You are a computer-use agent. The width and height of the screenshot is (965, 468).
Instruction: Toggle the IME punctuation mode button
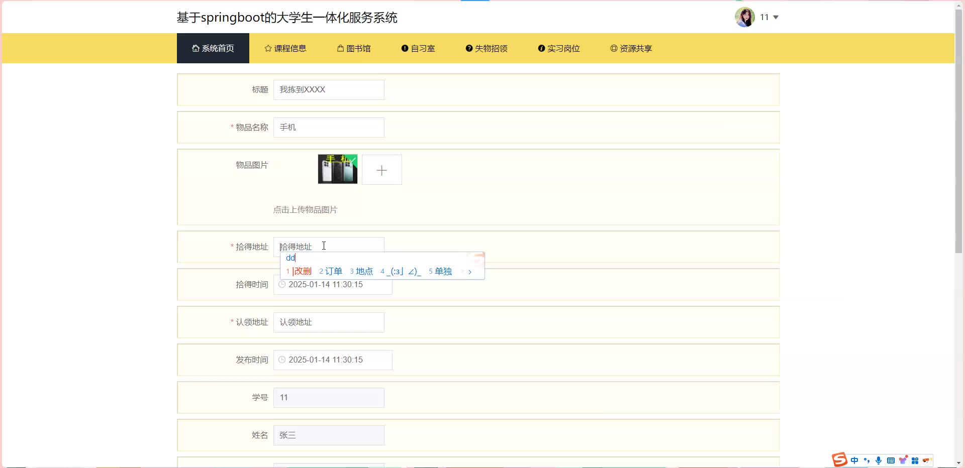coord(866,460)
